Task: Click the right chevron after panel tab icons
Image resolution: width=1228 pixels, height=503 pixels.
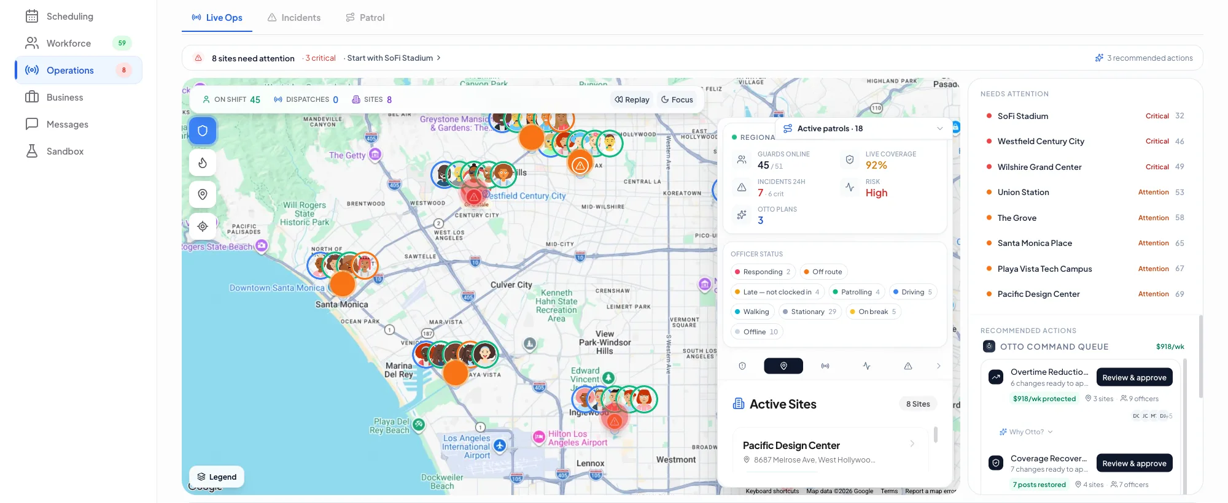Action: [938, 366]
